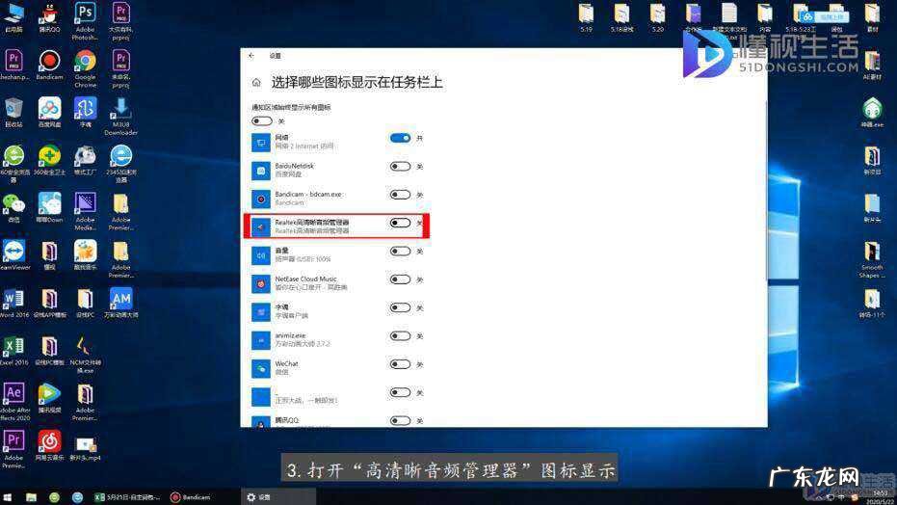Select the 网易云音乐 desktop shortcut
This screenshot has height=505, width=897.
49,445
